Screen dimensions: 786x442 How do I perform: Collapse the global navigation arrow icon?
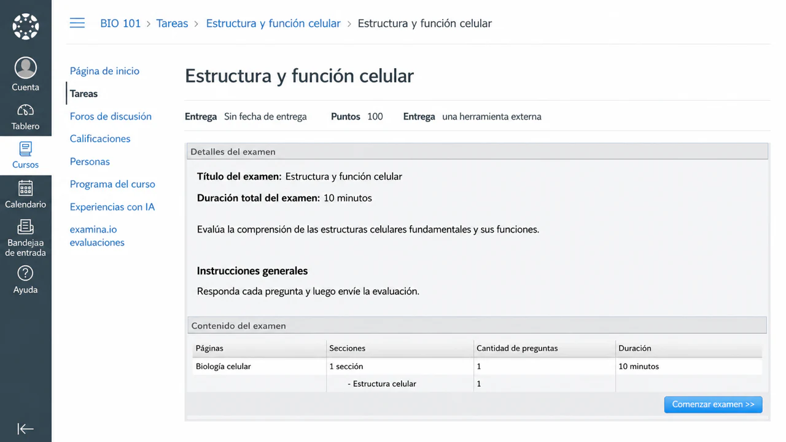(26, 428)
